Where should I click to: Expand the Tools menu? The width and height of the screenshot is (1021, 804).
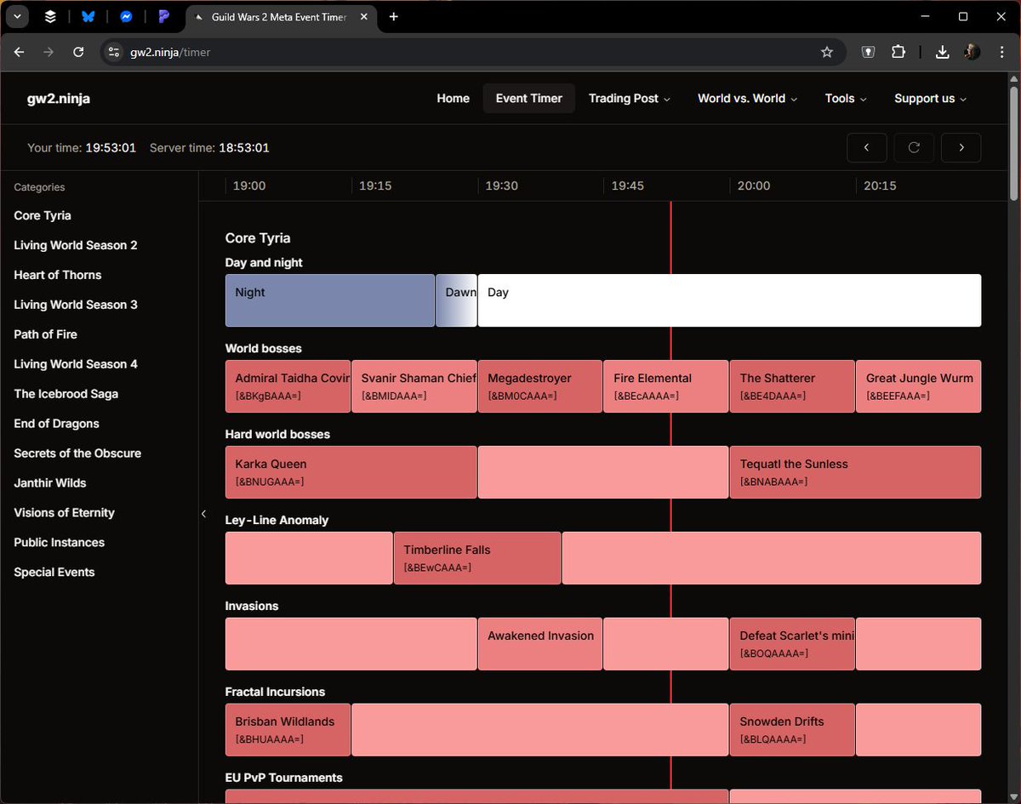pos(846,99)
